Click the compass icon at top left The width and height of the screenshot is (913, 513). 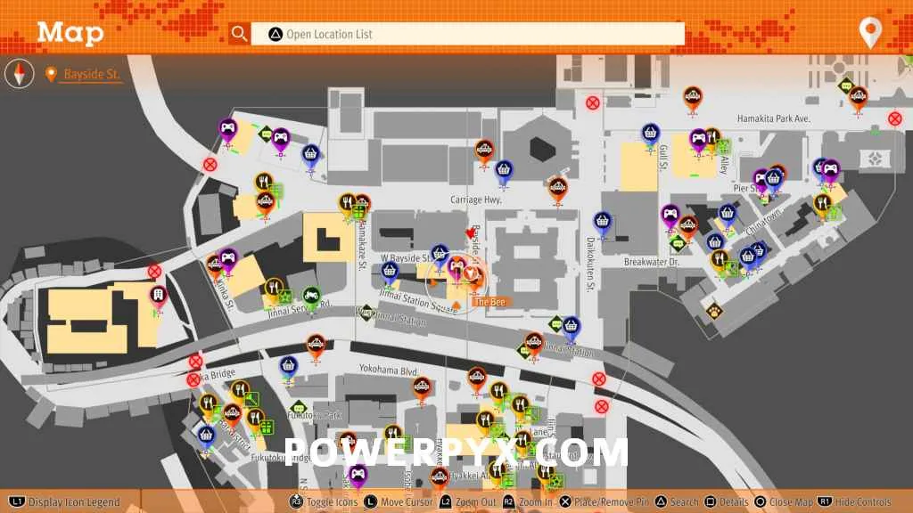[20, 74]
